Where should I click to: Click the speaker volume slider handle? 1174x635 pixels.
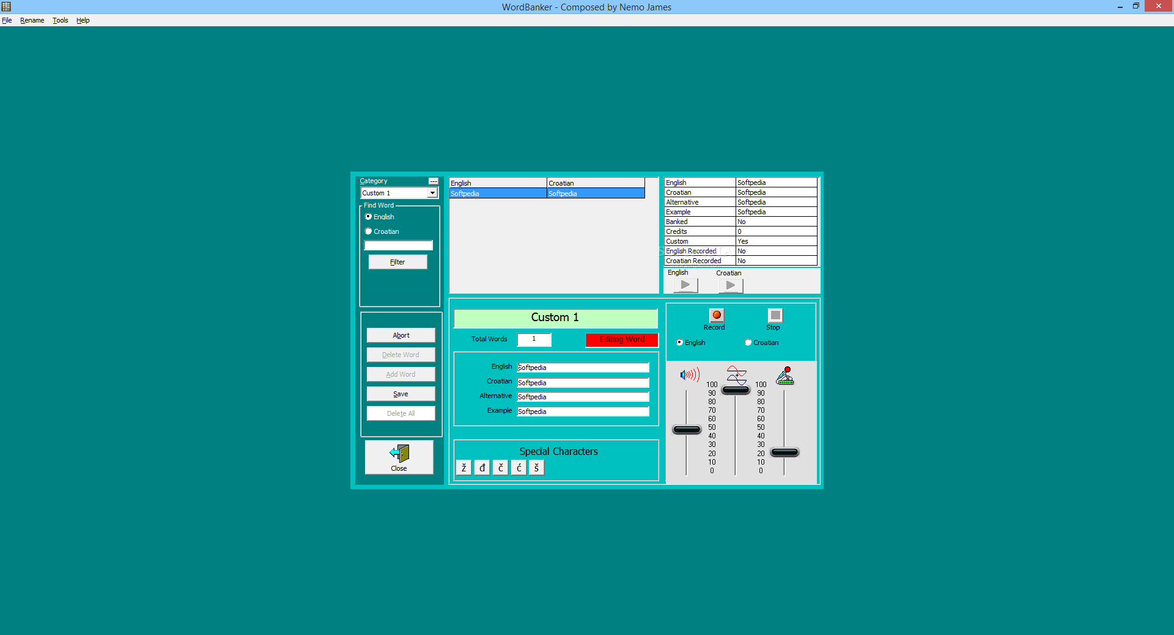(687, 430)
